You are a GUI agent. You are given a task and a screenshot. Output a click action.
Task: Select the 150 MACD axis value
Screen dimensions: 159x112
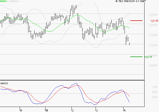click(x=155, y=87)
